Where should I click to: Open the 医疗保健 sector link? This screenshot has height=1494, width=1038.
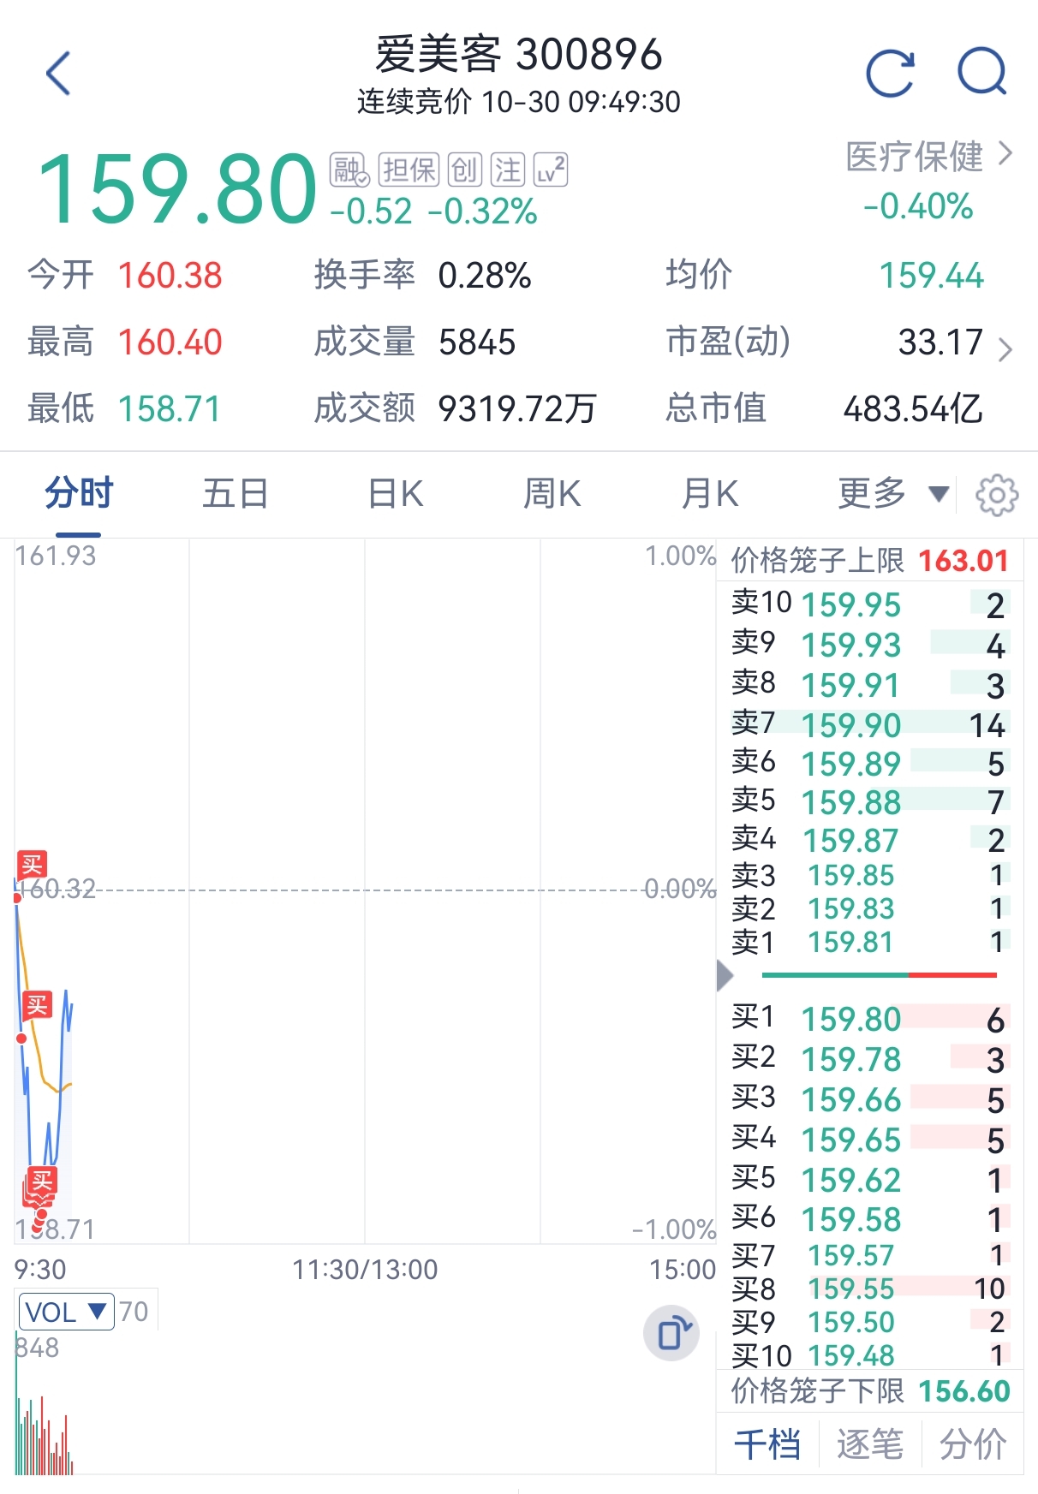928,157
